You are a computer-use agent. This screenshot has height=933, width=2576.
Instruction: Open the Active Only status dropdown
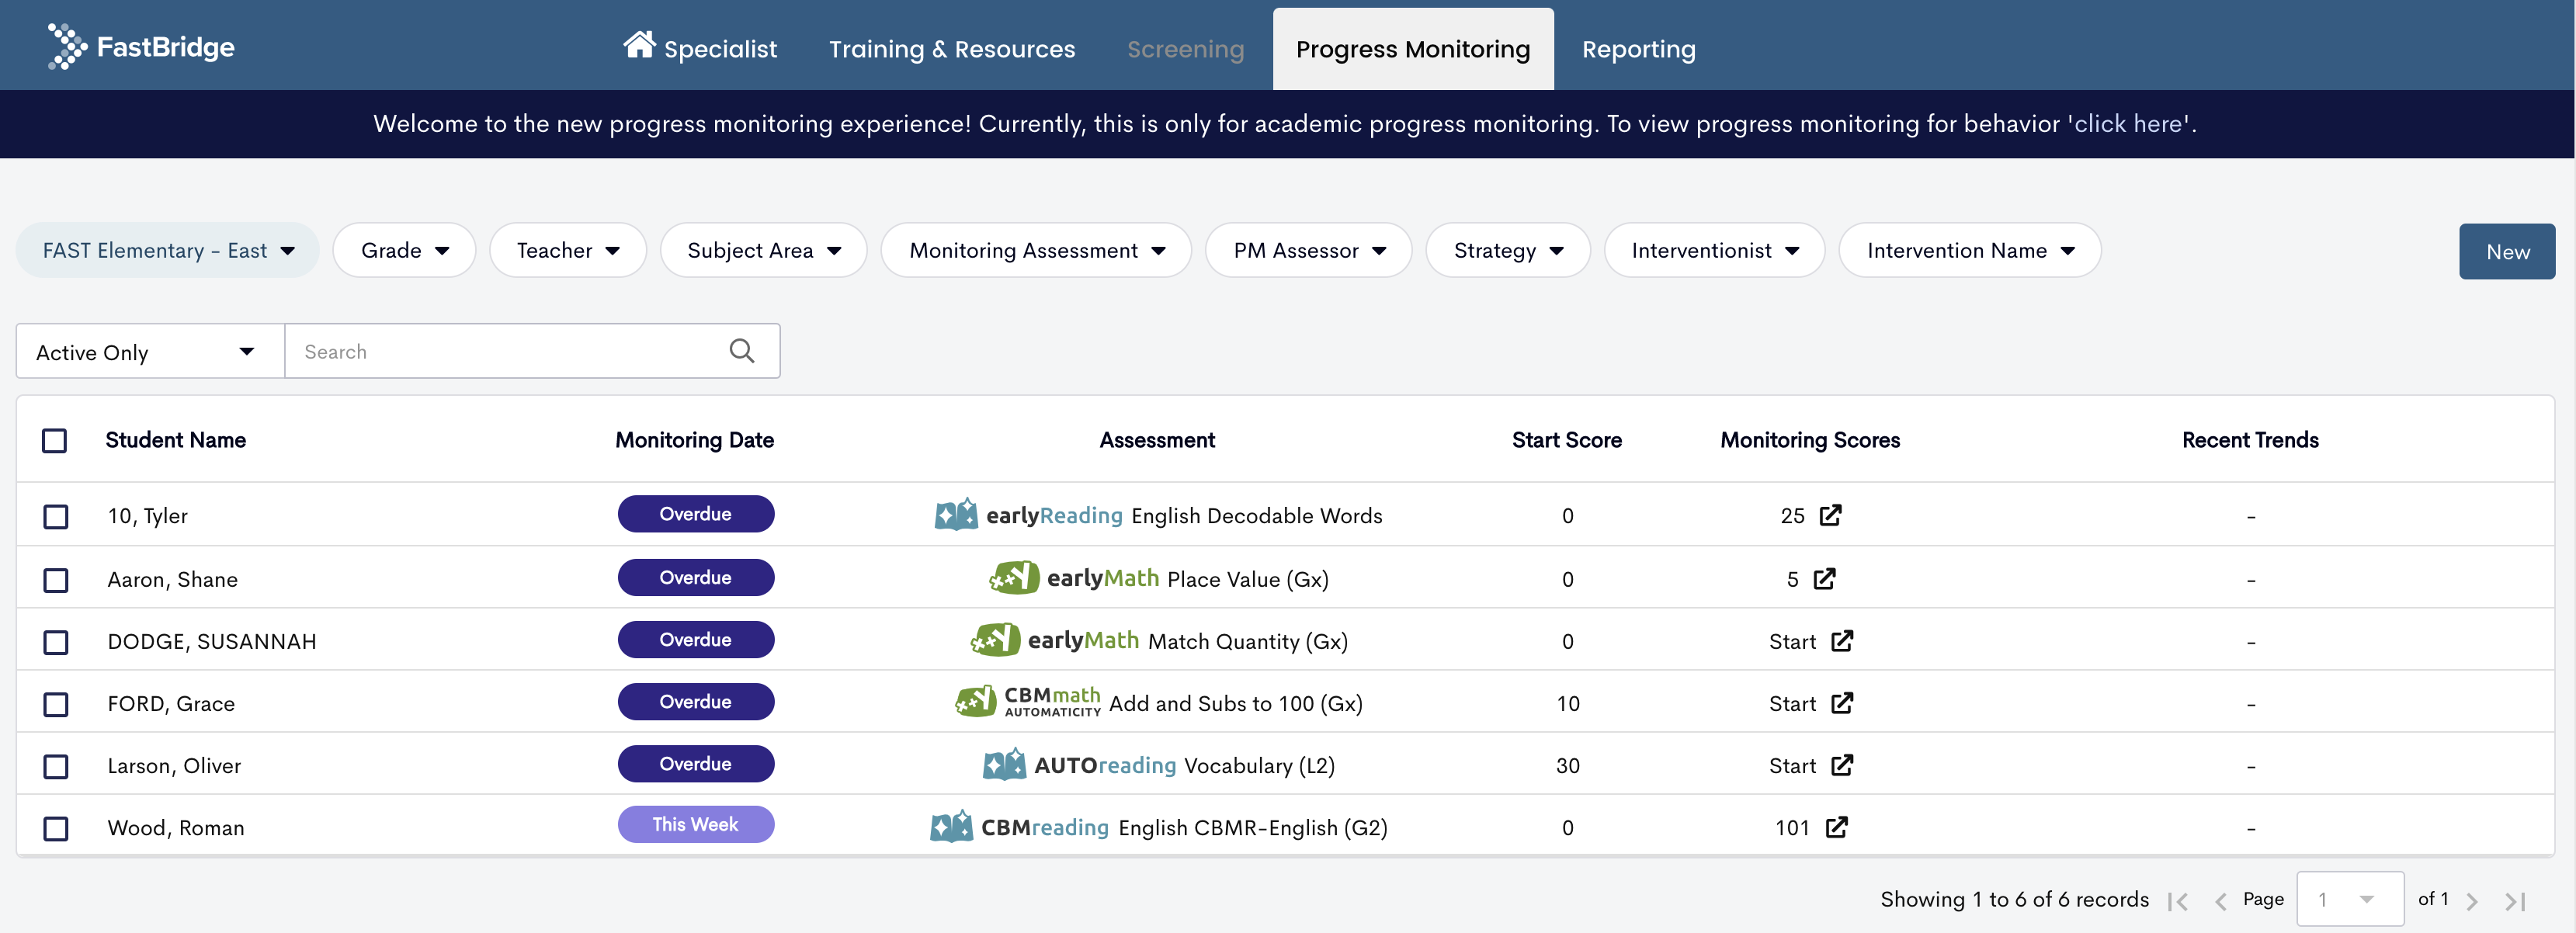pos(150,351)
